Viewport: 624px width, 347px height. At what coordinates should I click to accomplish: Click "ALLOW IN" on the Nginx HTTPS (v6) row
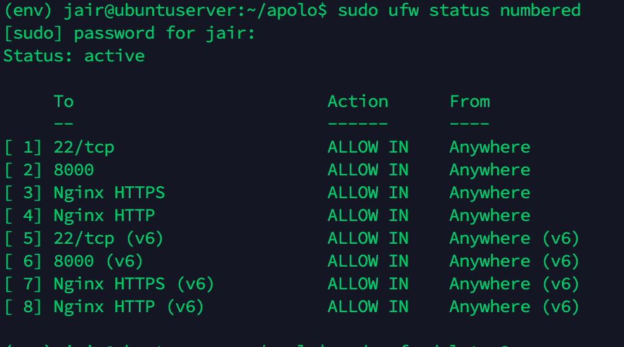[368, 284]
